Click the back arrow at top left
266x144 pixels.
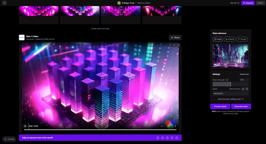click(4, 3)
